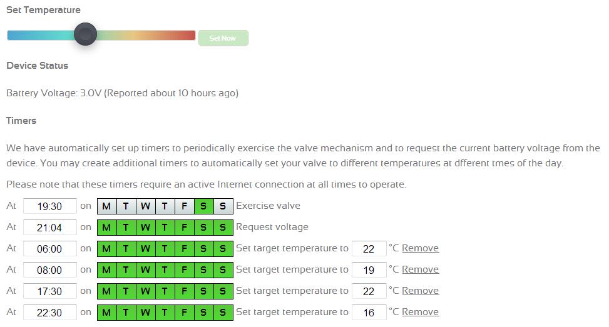Image resolution: width=609 pixels, height=327 pixels.
Task: Click the Set Now button
Action: tap(223, 38)
